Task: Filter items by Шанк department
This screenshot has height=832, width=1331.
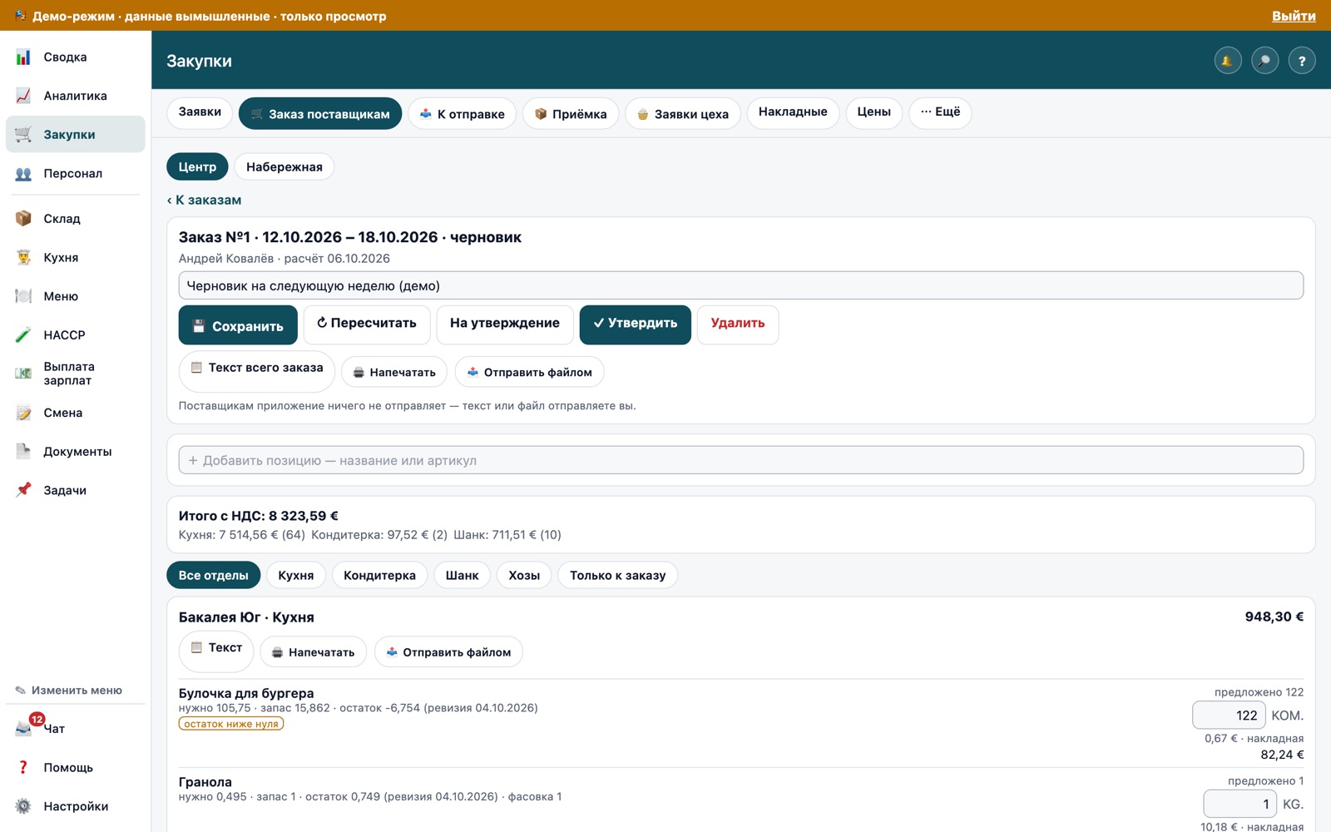Action: click(x=462, y=576)
